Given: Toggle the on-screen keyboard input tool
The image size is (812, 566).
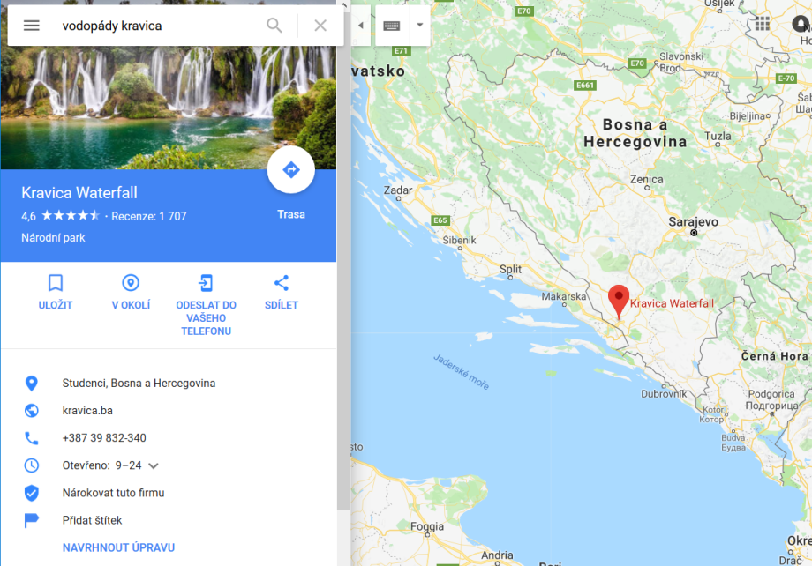Looking at the screenshot, I should tap(392, 26).
